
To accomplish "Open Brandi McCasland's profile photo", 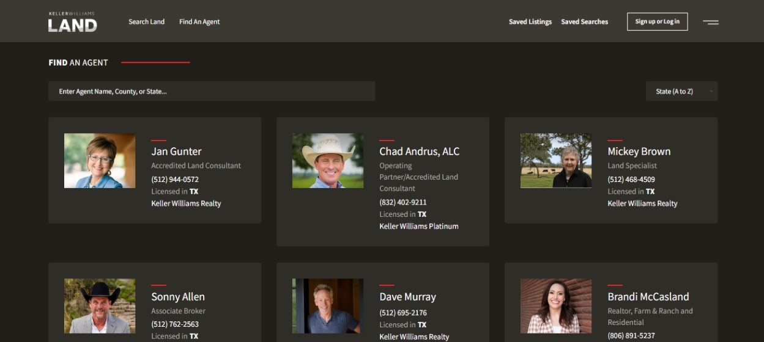I will [556, 306].
